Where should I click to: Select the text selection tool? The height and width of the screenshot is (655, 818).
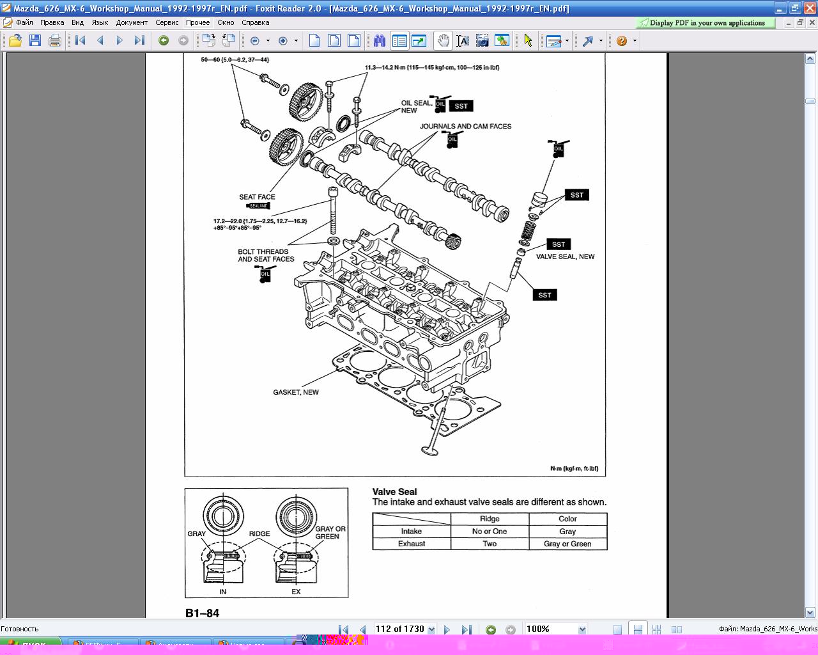[463, 41]
